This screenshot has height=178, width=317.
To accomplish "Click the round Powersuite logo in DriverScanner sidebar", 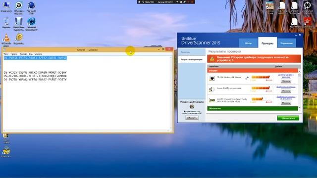I will click(x=192, y=107).
